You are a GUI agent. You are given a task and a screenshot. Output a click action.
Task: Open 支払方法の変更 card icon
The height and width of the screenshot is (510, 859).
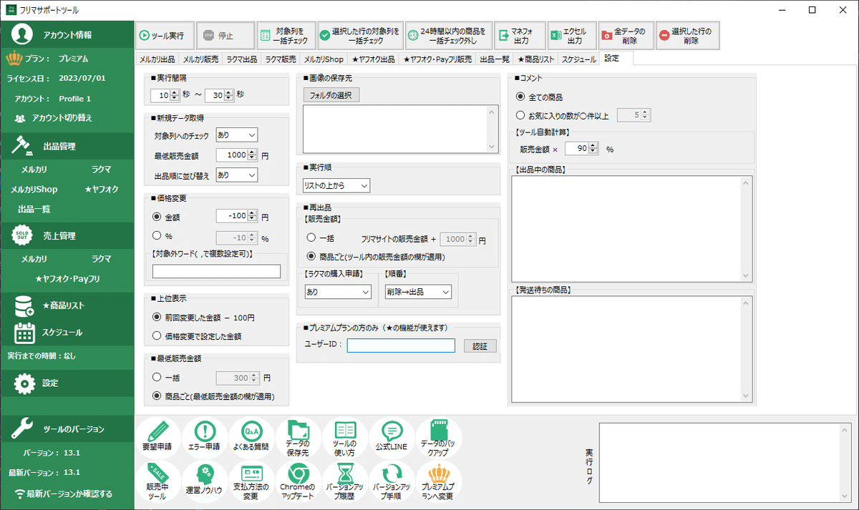[251, 481]
